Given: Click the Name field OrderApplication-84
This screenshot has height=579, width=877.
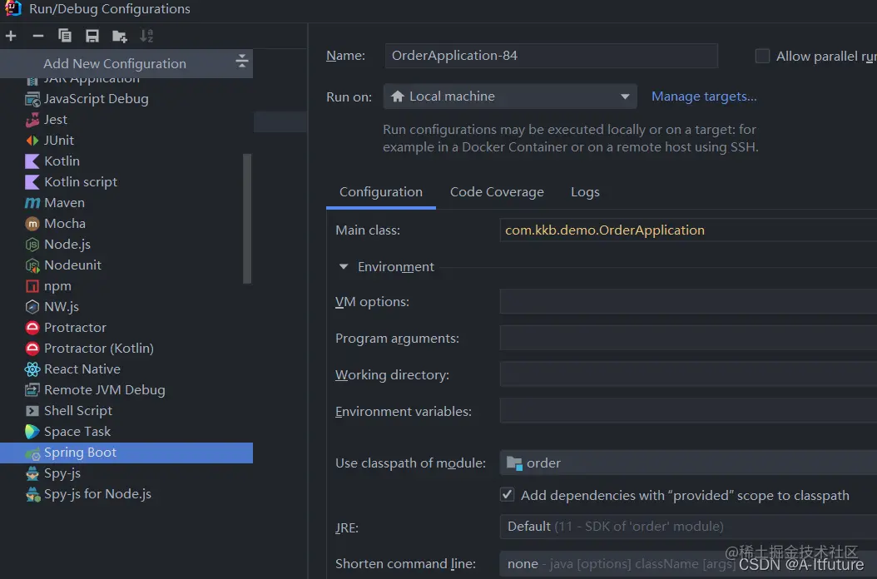Looking at the screenshot, I should point(551,56).
